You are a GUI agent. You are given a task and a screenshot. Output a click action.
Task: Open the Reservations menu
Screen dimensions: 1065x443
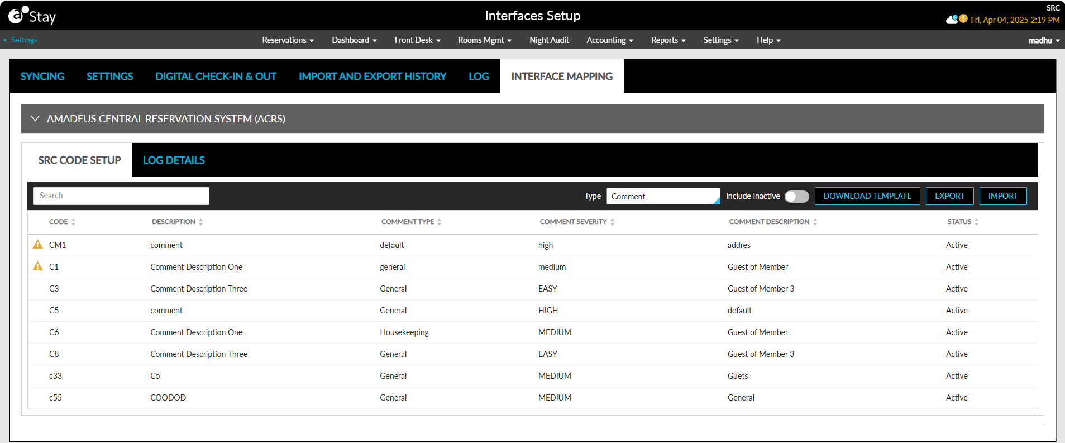[288, 40]
